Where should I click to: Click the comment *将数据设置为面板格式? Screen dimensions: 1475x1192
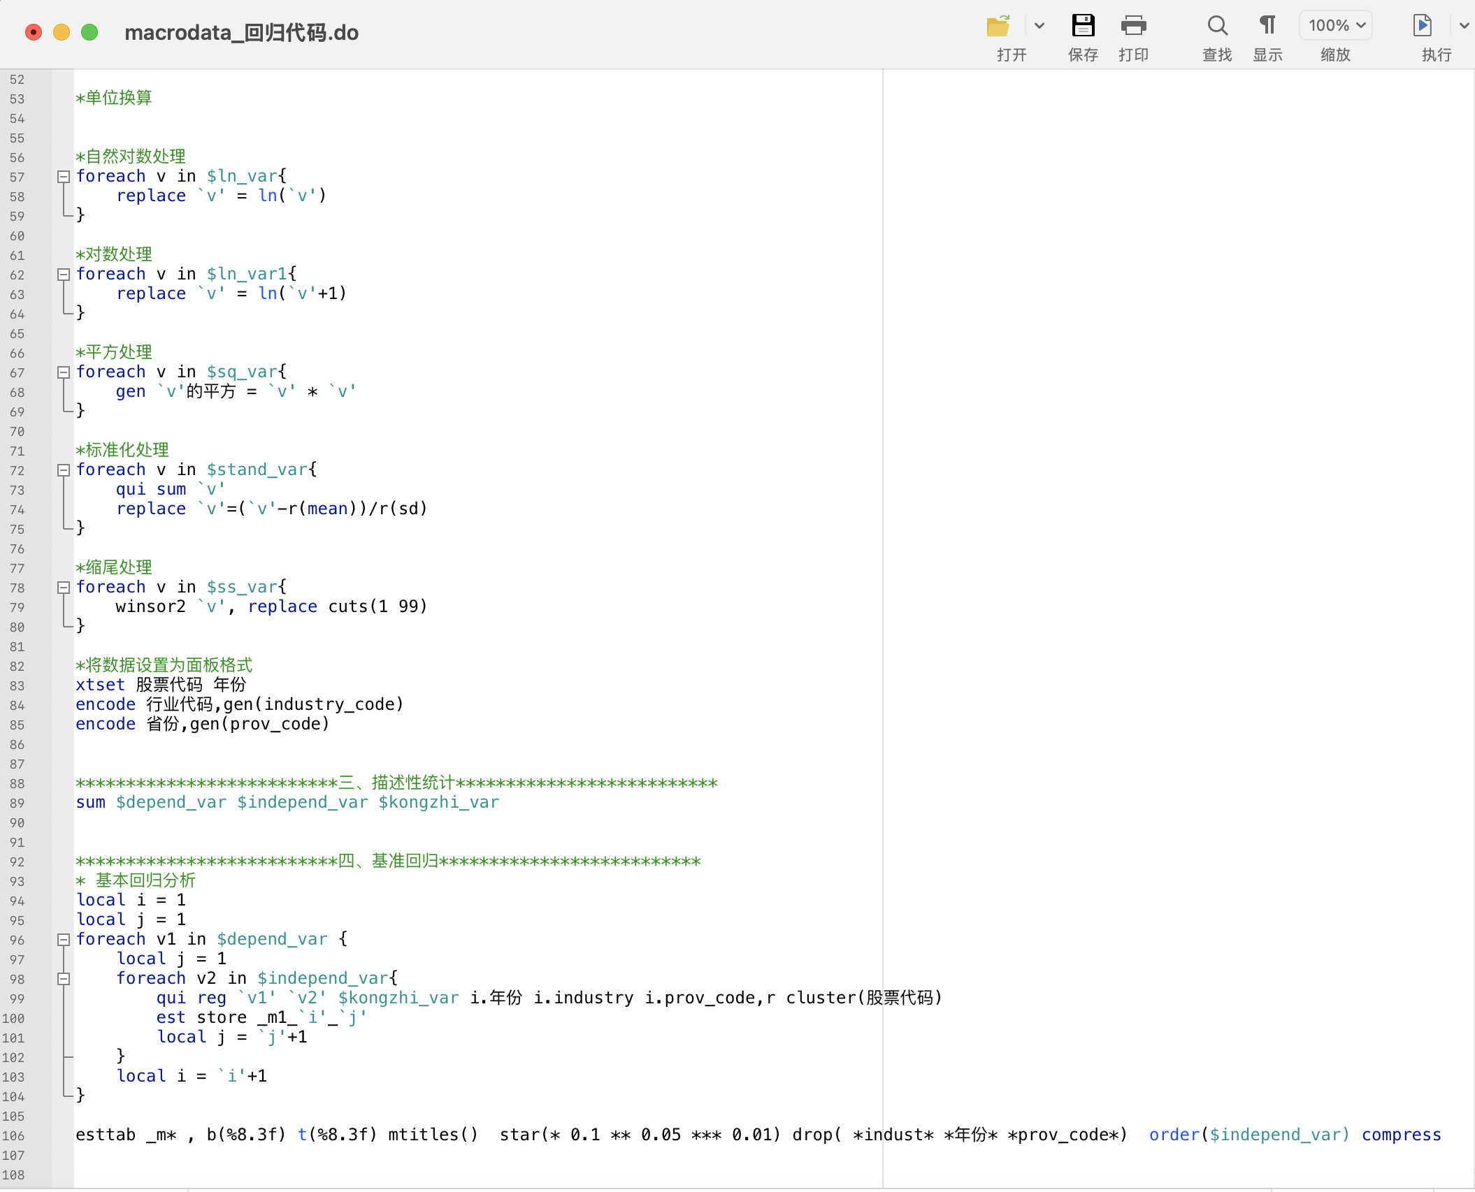(x=164, y=665)
